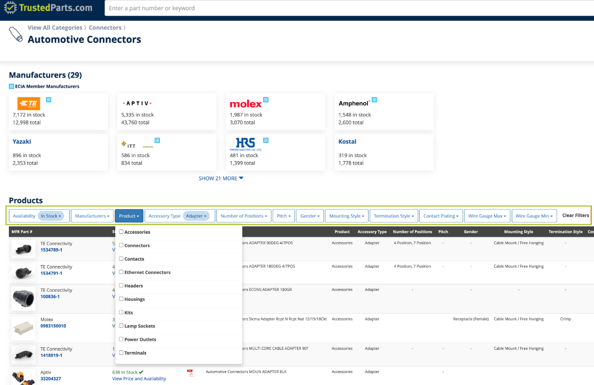Open the Wire Gauge Min dropdown

click(535, 216)
